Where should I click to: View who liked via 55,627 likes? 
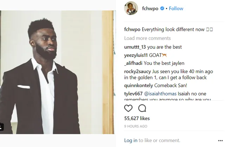137,118
